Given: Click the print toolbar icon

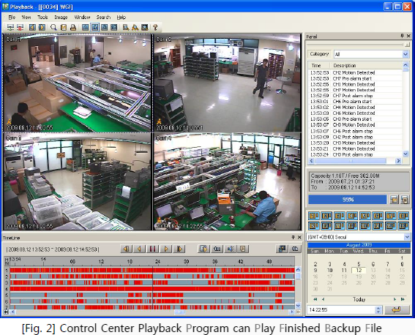Looking at the screenshot, I should point(73,27).
